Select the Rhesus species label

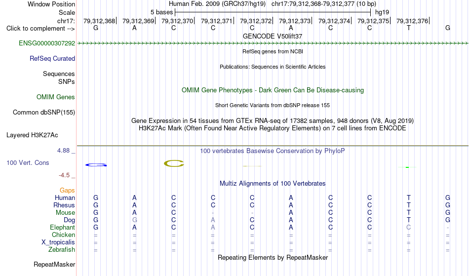(x=64, y=205)
